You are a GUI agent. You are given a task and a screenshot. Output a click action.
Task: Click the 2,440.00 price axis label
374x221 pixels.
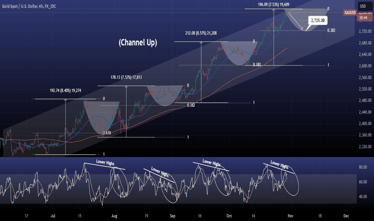pos(365,112)
